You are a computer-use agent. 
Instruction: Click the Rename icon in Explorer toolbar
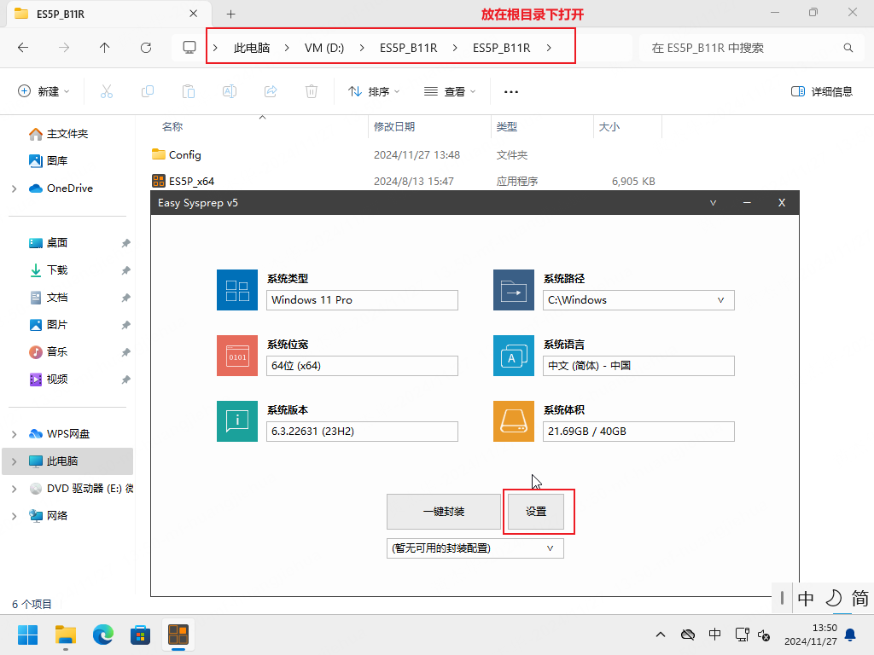[x=230, y=91]
